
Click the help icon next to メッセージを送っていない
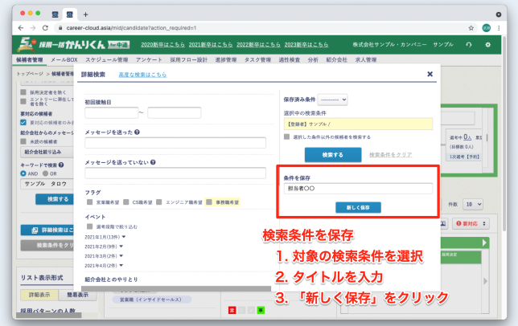pyautogui.click(x=152, y=161)
